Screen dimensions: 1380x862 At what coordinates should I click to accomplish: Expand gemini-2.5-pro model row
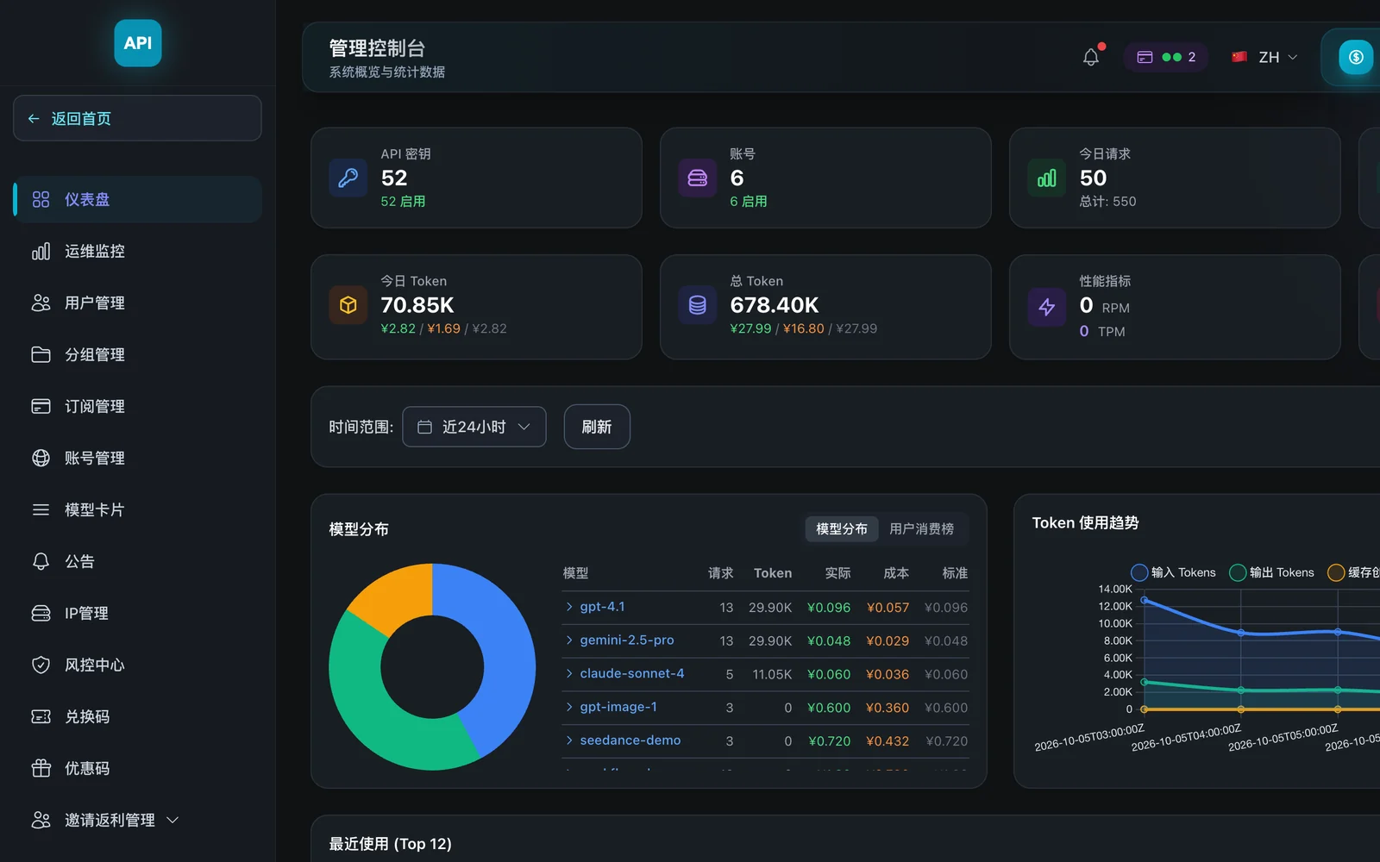tap(569, 640)
